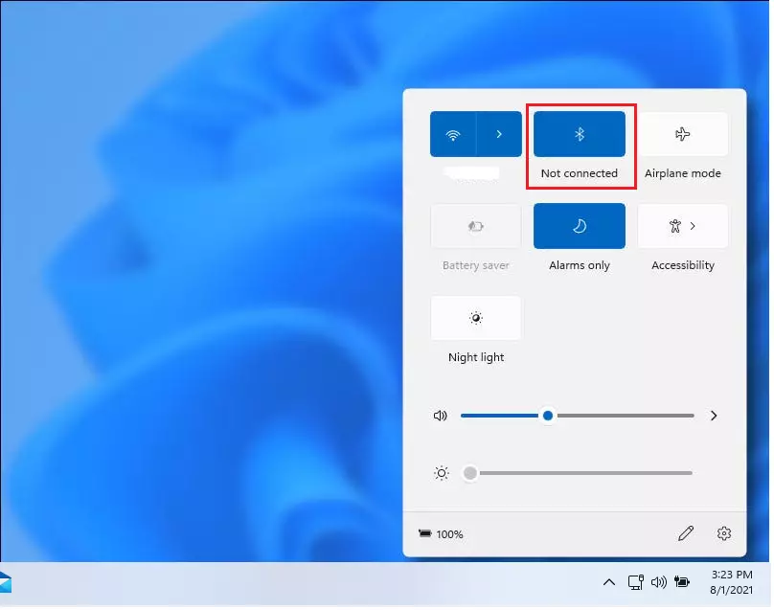
Task: Click the 'Night light' label text
Action: [476, 357]
